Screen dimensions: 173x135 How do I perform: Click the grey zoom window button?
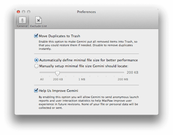tap(29, 12)
